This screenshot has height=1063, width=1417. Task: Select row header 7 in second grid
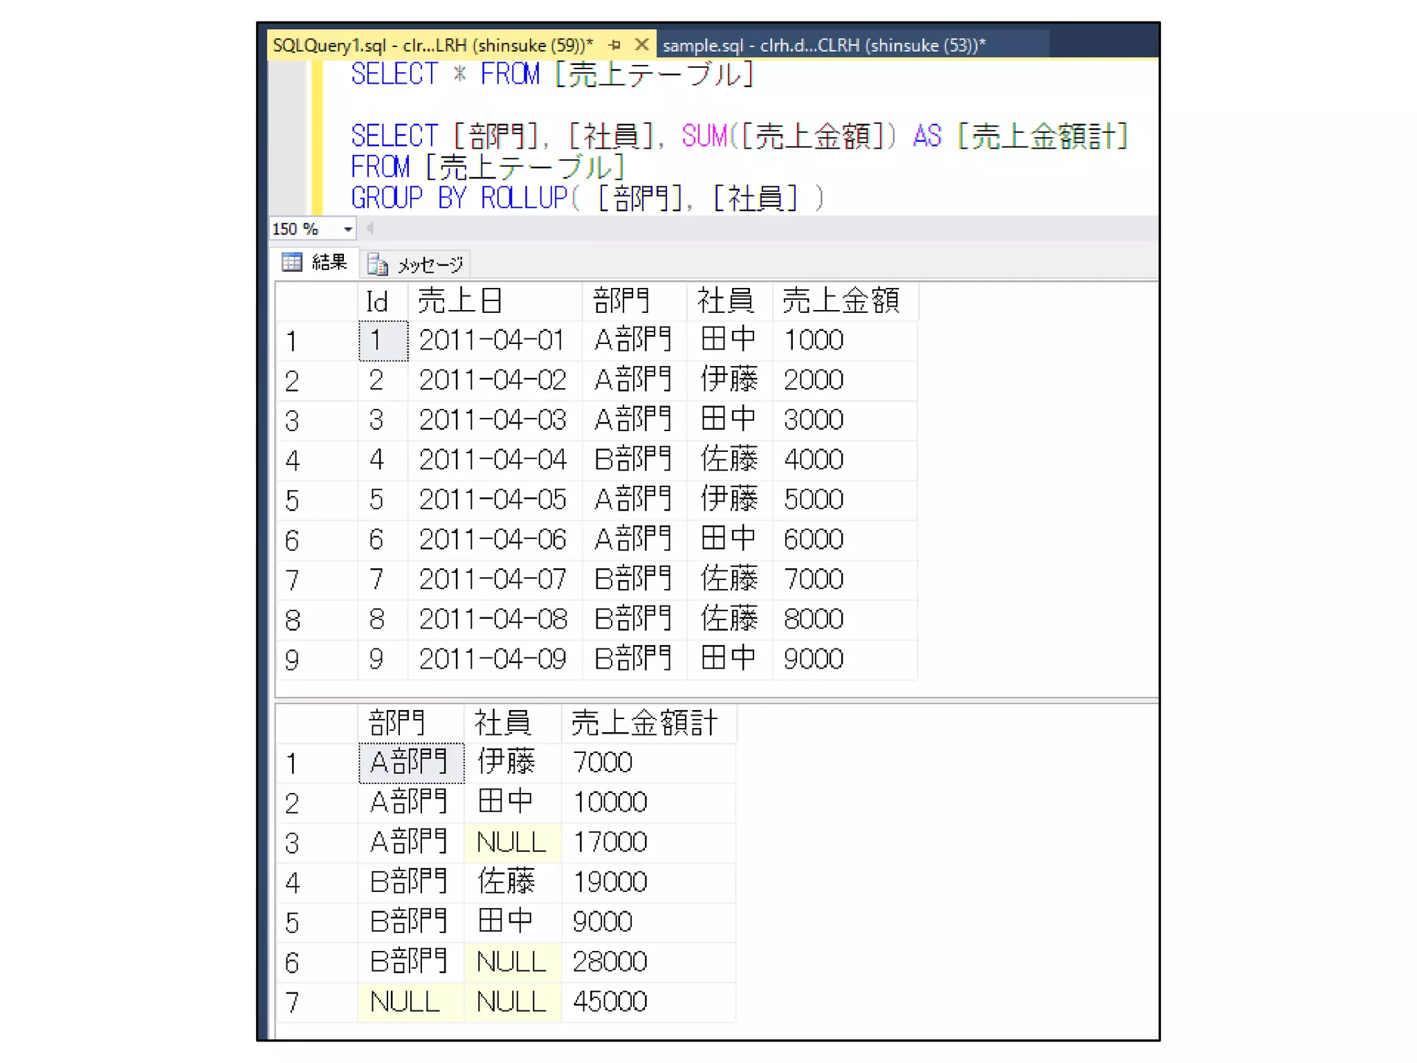293,1002
